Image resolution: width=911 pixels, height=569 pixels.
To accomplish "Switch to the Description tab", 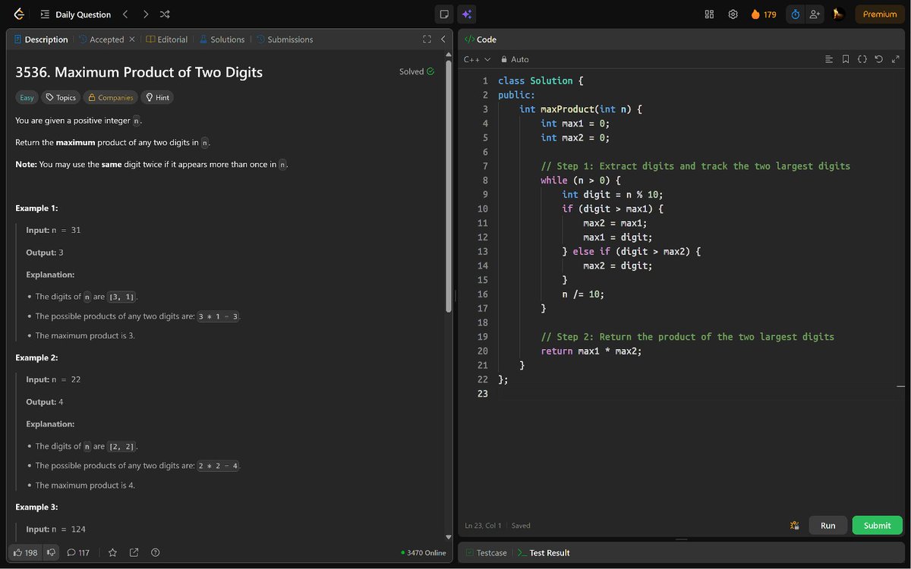I will point(41,39).
